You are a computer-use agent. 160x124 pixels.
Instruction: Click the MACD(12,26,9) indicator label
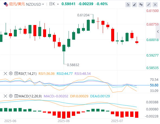point(30,96)
